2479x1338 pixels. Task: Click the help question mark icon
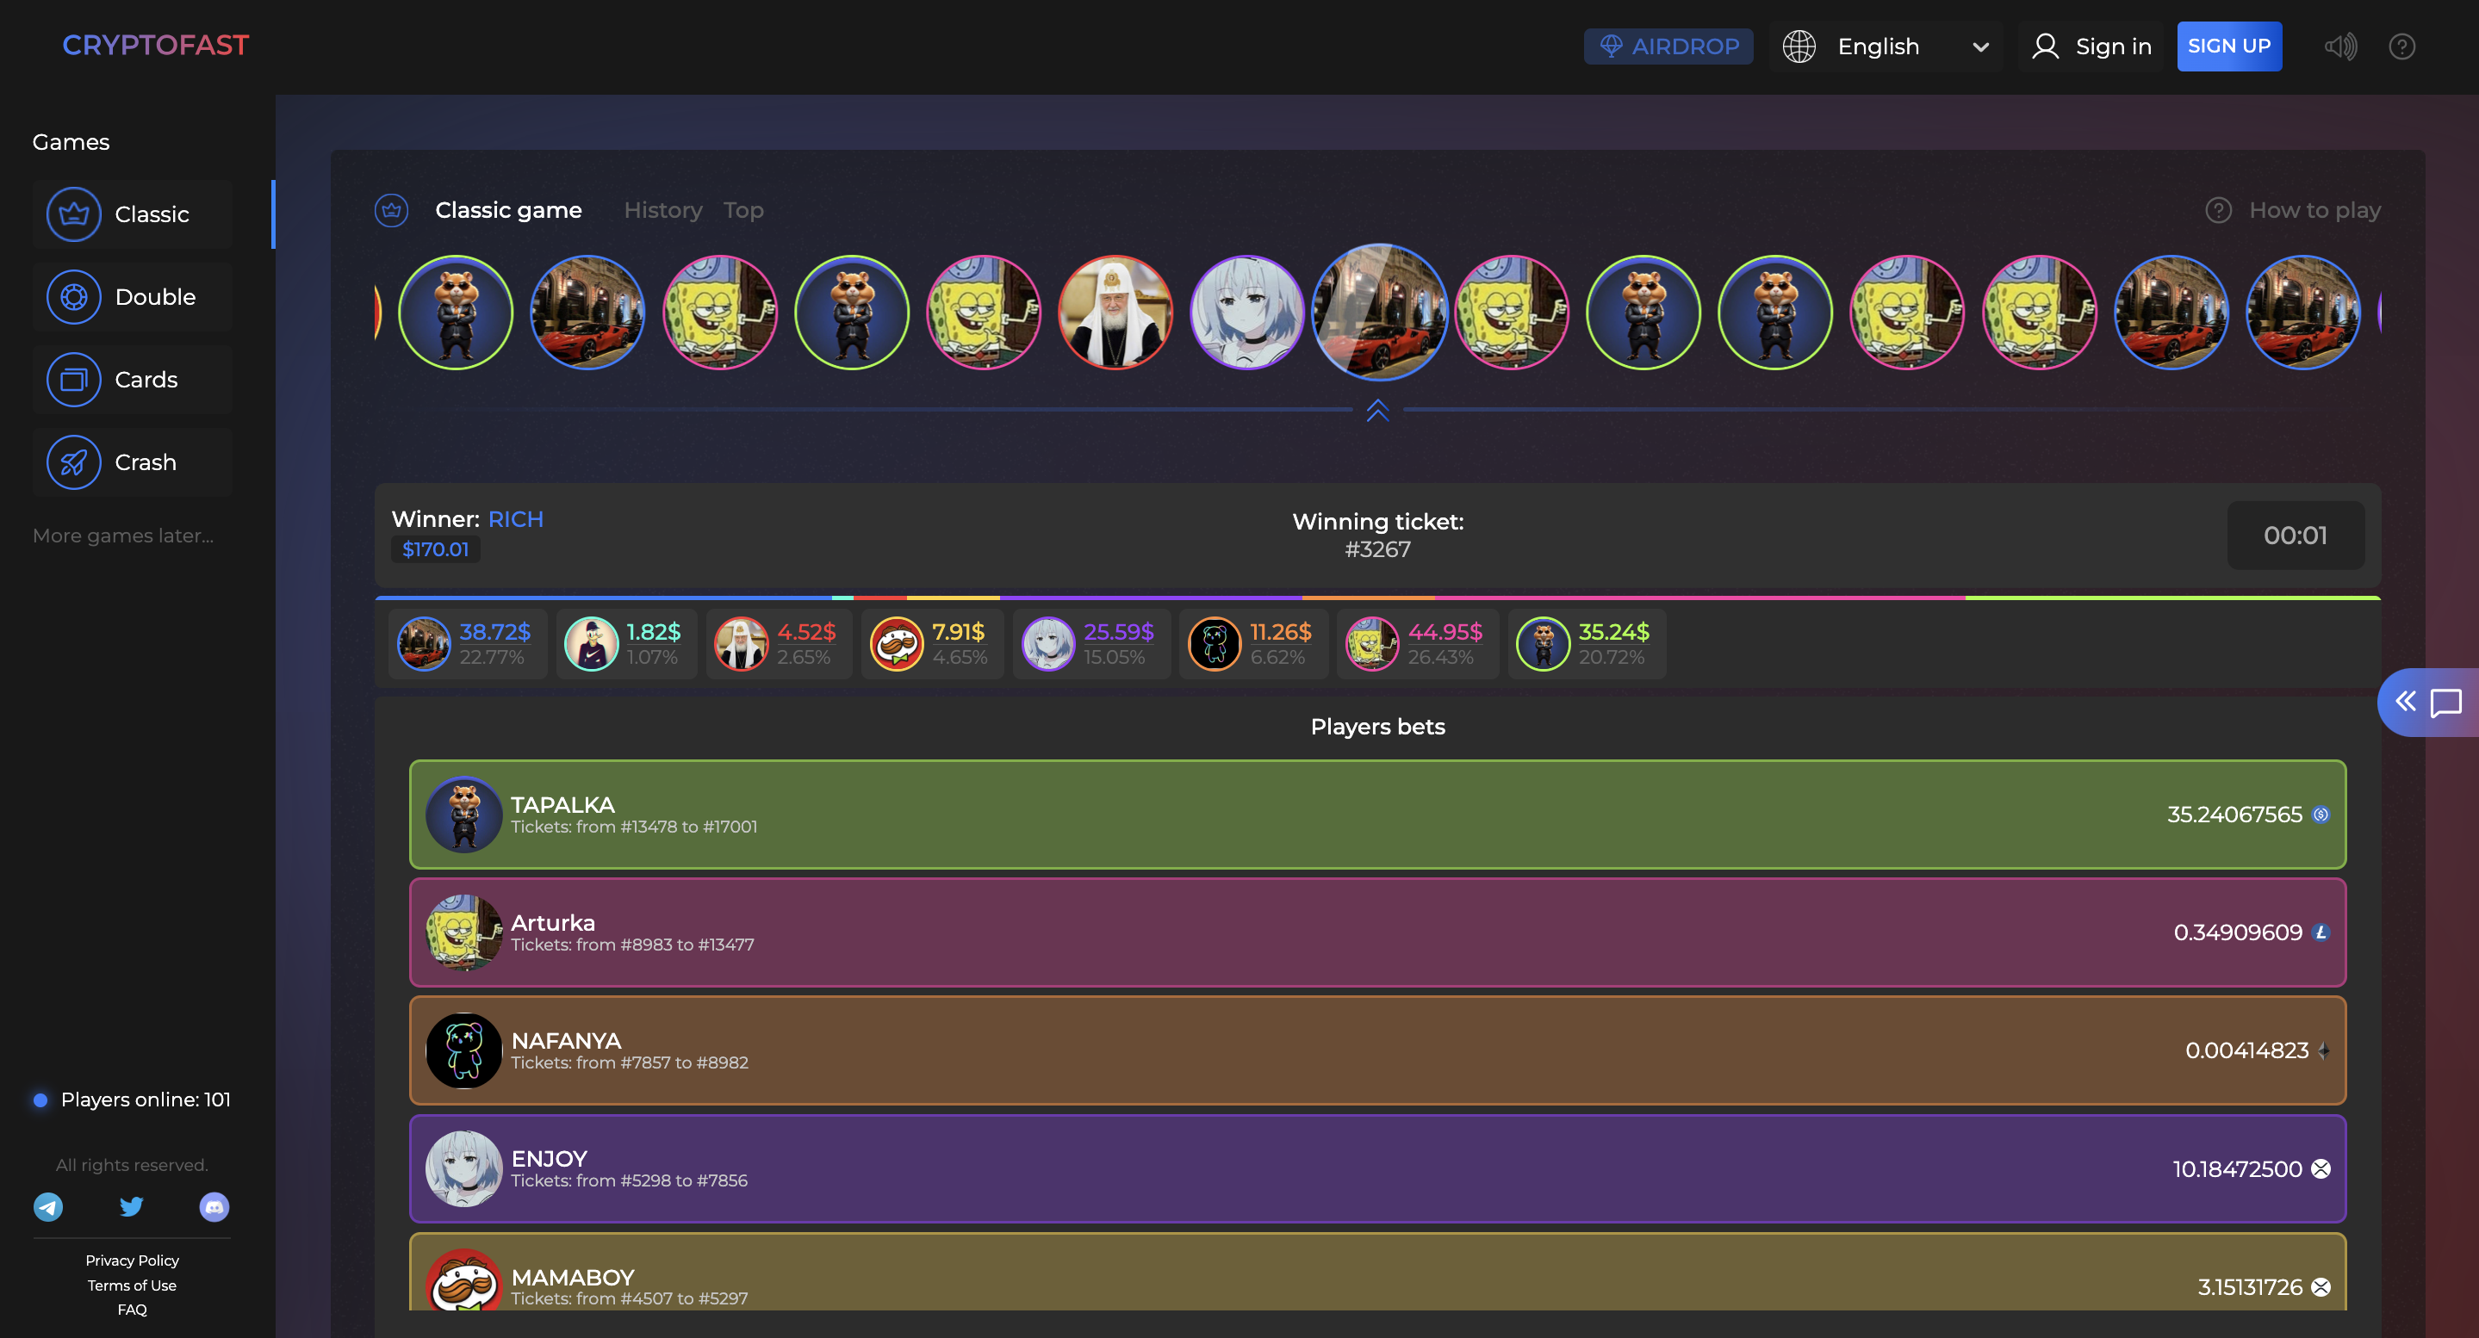pos(2401,46)
